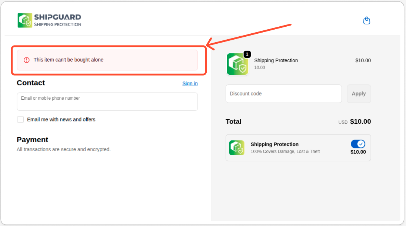The image size is (406, 226).
Task: Click the small Shipping Protection widget icon
Action: pos(237,147)
